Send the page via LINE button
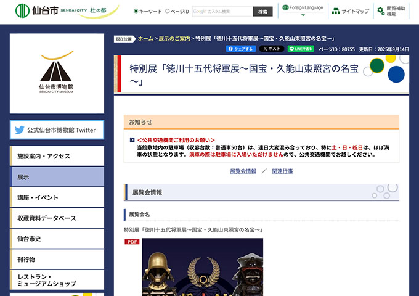 click(x=301, y=49)
